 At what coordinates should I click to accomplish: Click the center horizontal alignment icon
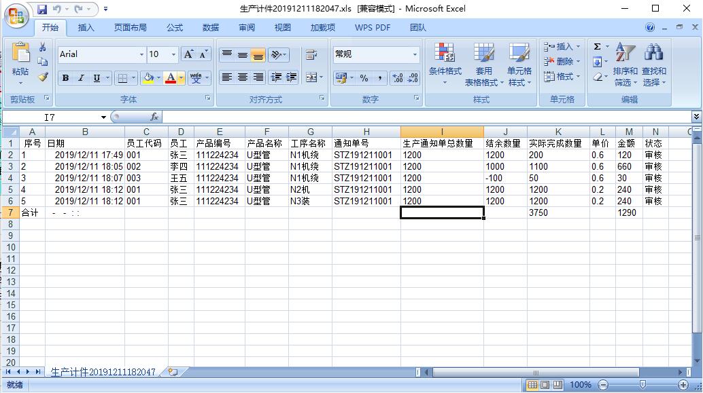point(243,78)
